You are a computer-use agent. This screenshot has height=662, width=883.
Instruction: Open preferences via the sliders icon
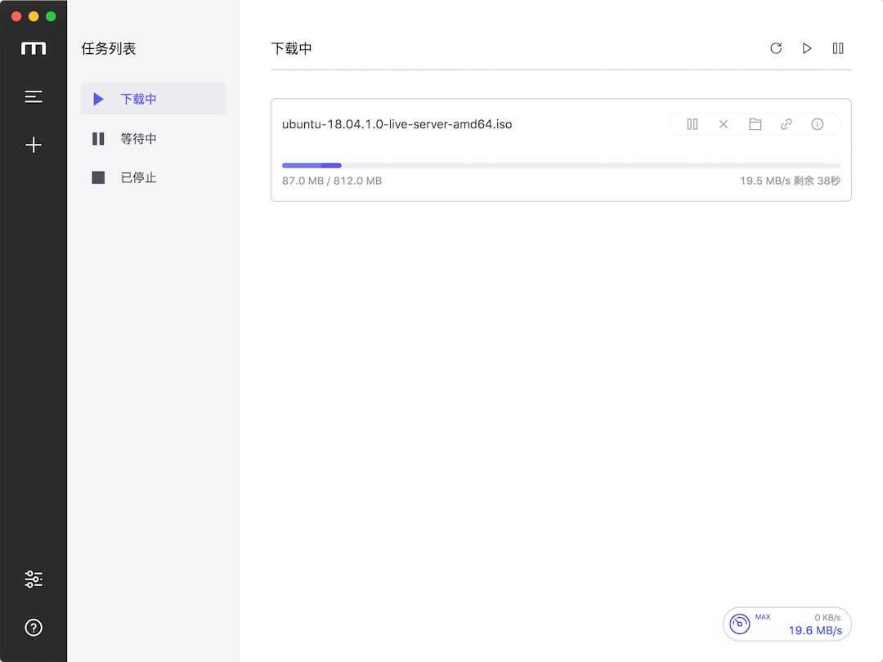[x=34, y=579]
